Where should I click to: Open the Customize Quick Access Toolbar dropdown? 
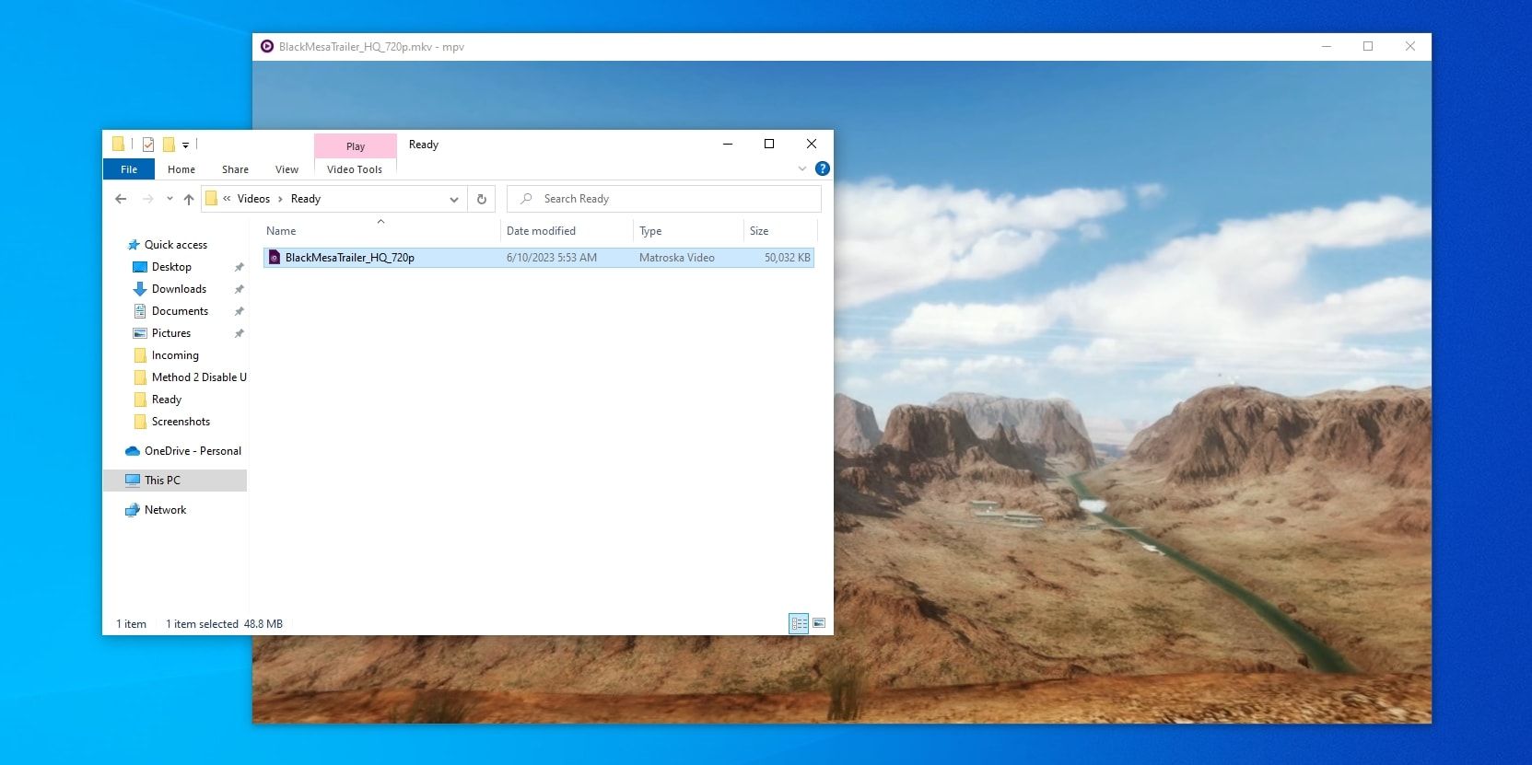(185, 145)
